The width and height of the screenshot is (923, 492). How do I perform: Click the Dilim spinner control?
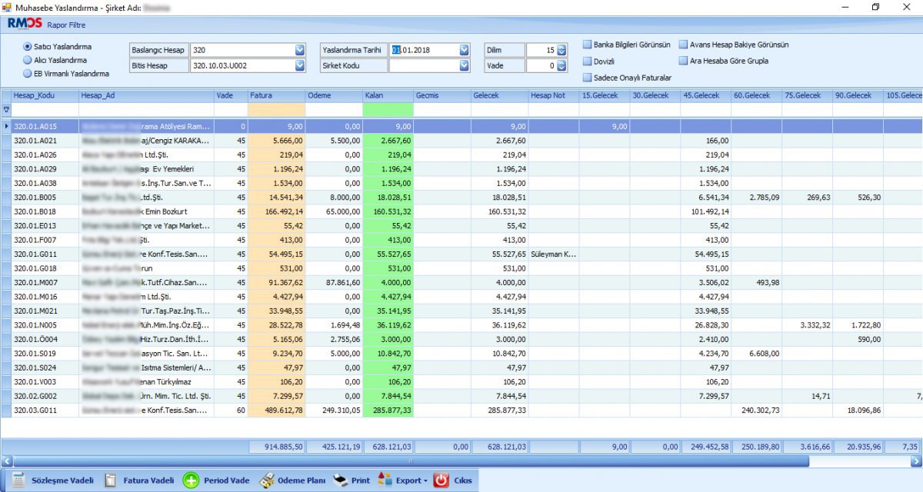[x=561, y=50]
